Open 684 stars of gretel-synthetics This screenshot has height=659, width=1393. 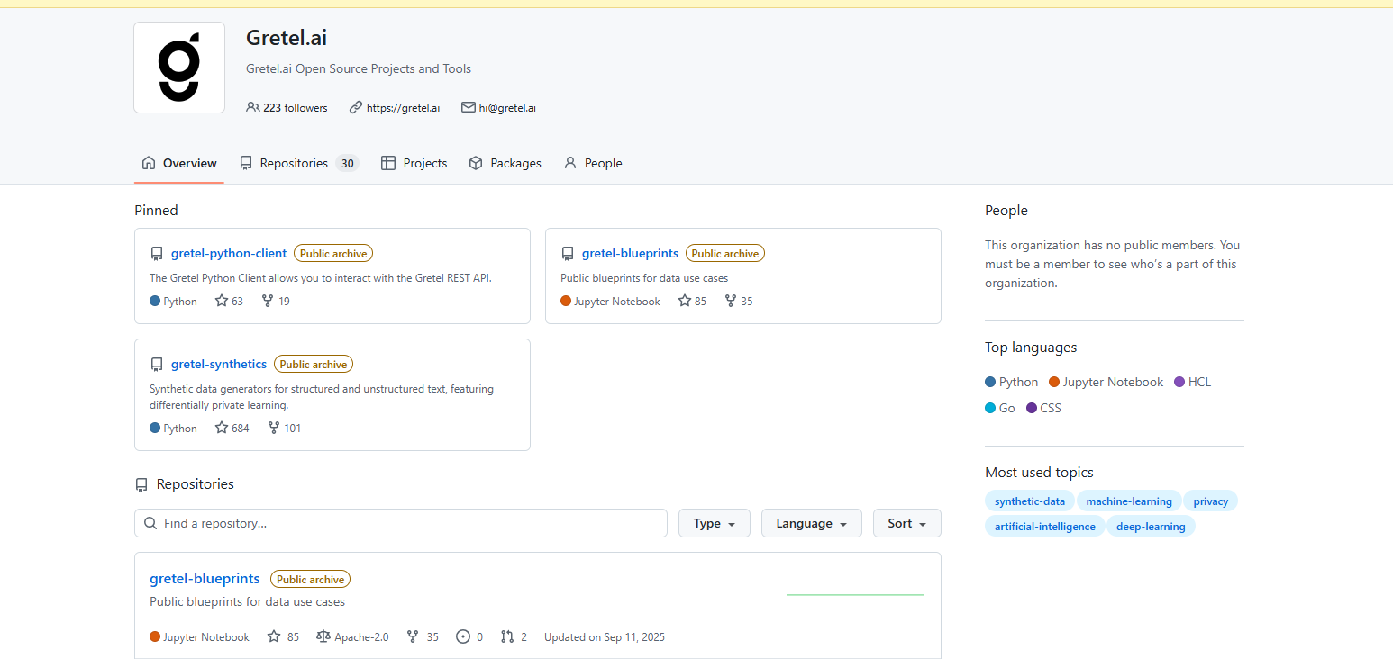[x=232, y=428]
